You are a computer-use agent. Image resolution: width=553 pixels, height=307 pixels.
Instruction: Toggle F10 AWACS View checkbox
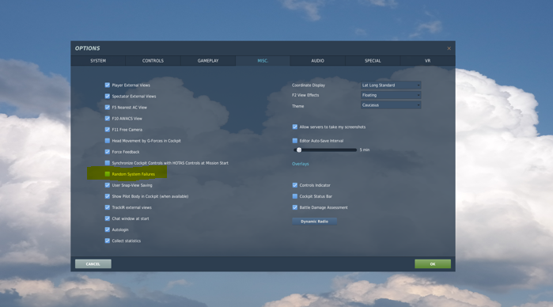pyautogui.click(x=108, y=118)
